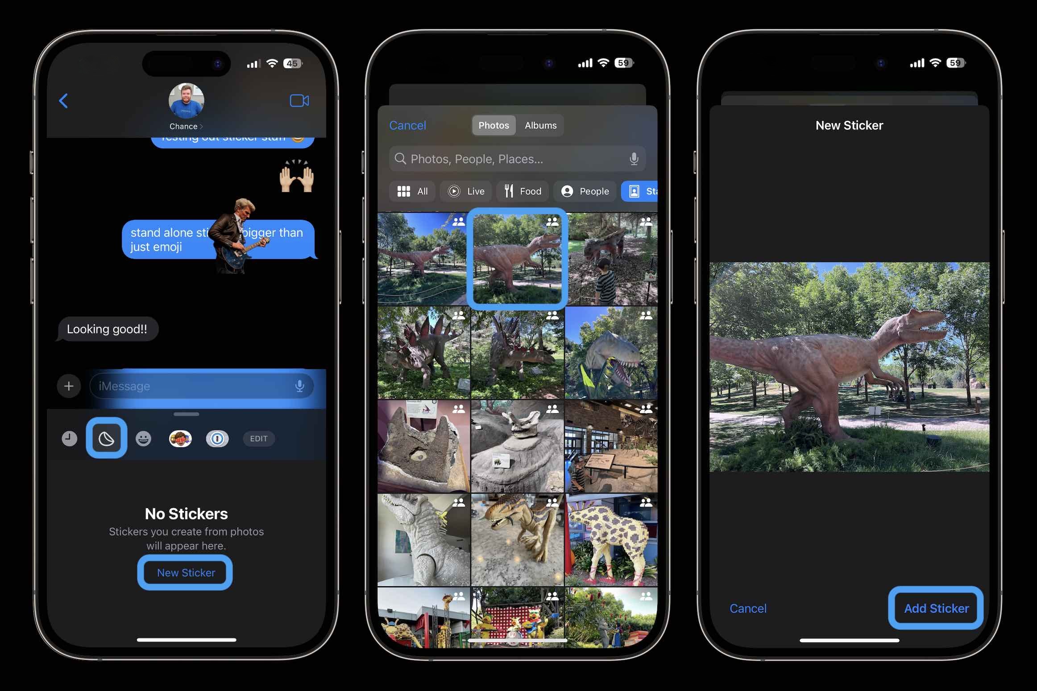This screenshot has height=691, width=1037.
Task: Tap the Live photo filter icon
Action: [x=469, y=191]
